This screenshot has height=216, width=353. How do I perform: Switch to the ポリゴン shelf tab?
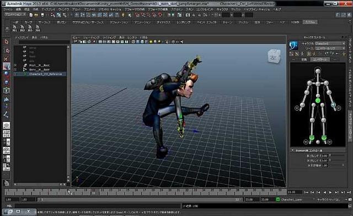pyautogui.click(x=62, y=22)
